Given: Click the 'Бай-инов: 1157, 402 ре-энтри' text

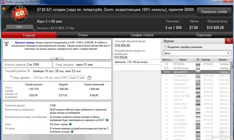Looking at the screenshot, I should (x=131, y=62).
